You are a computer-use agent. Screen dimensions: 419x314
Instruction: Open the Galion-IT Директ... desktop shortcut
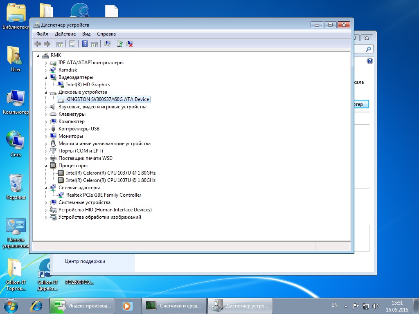47,274
